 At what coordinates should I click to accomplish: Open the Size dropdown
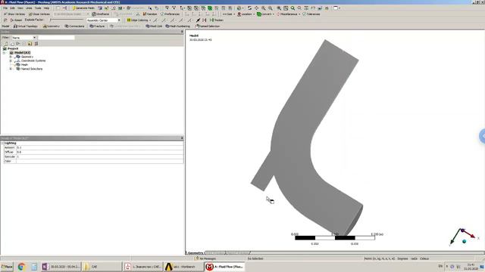click(229, 14)
